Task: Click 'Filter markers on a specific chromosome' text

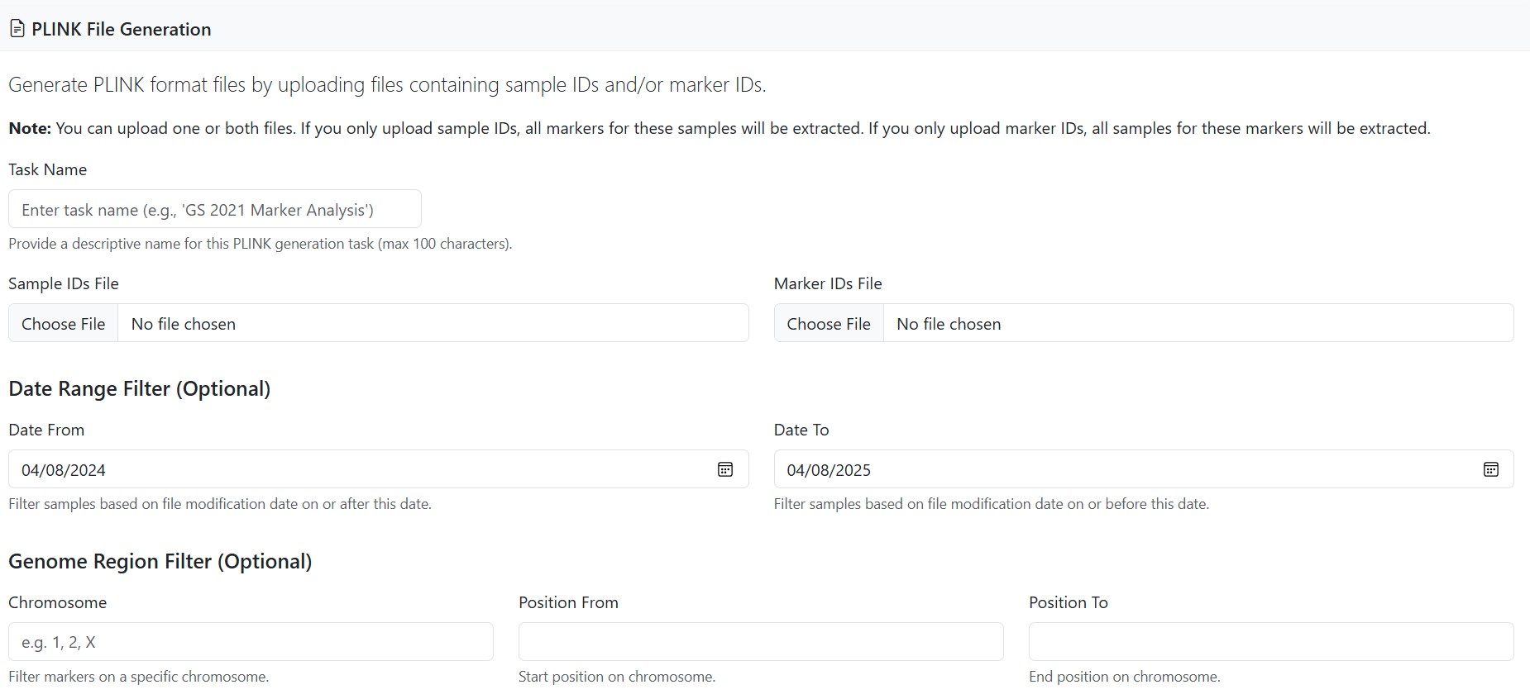Action: click(x=139, y=677)
